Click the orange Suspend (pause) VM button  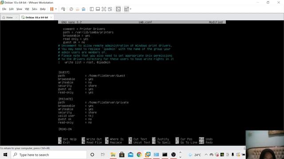tap(52, 9)
